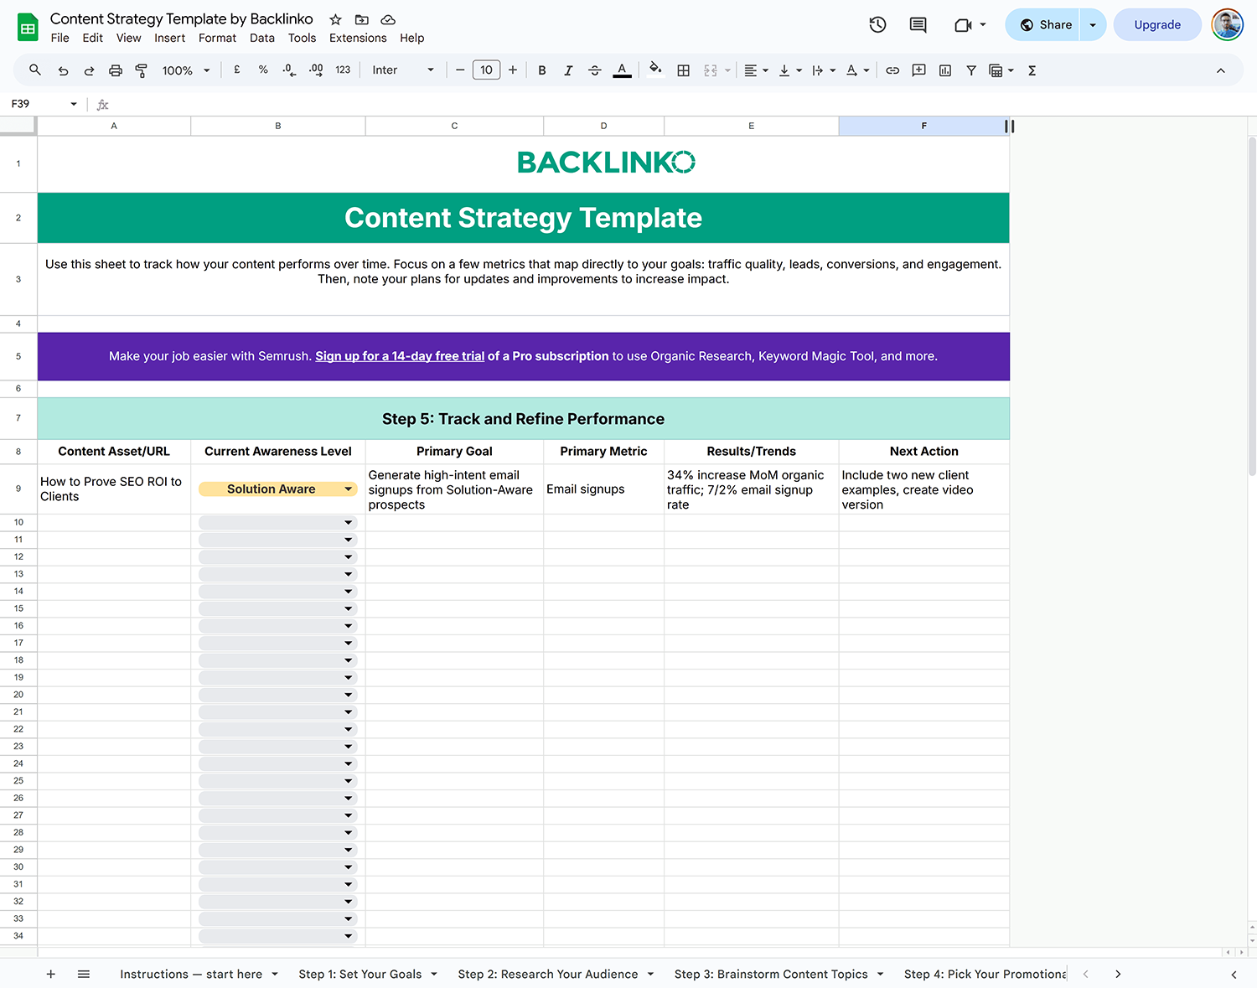Screen dimensions: 1257x988
Task: Expand the empty dropdown in row 10
Action: [x=349, y=523]
